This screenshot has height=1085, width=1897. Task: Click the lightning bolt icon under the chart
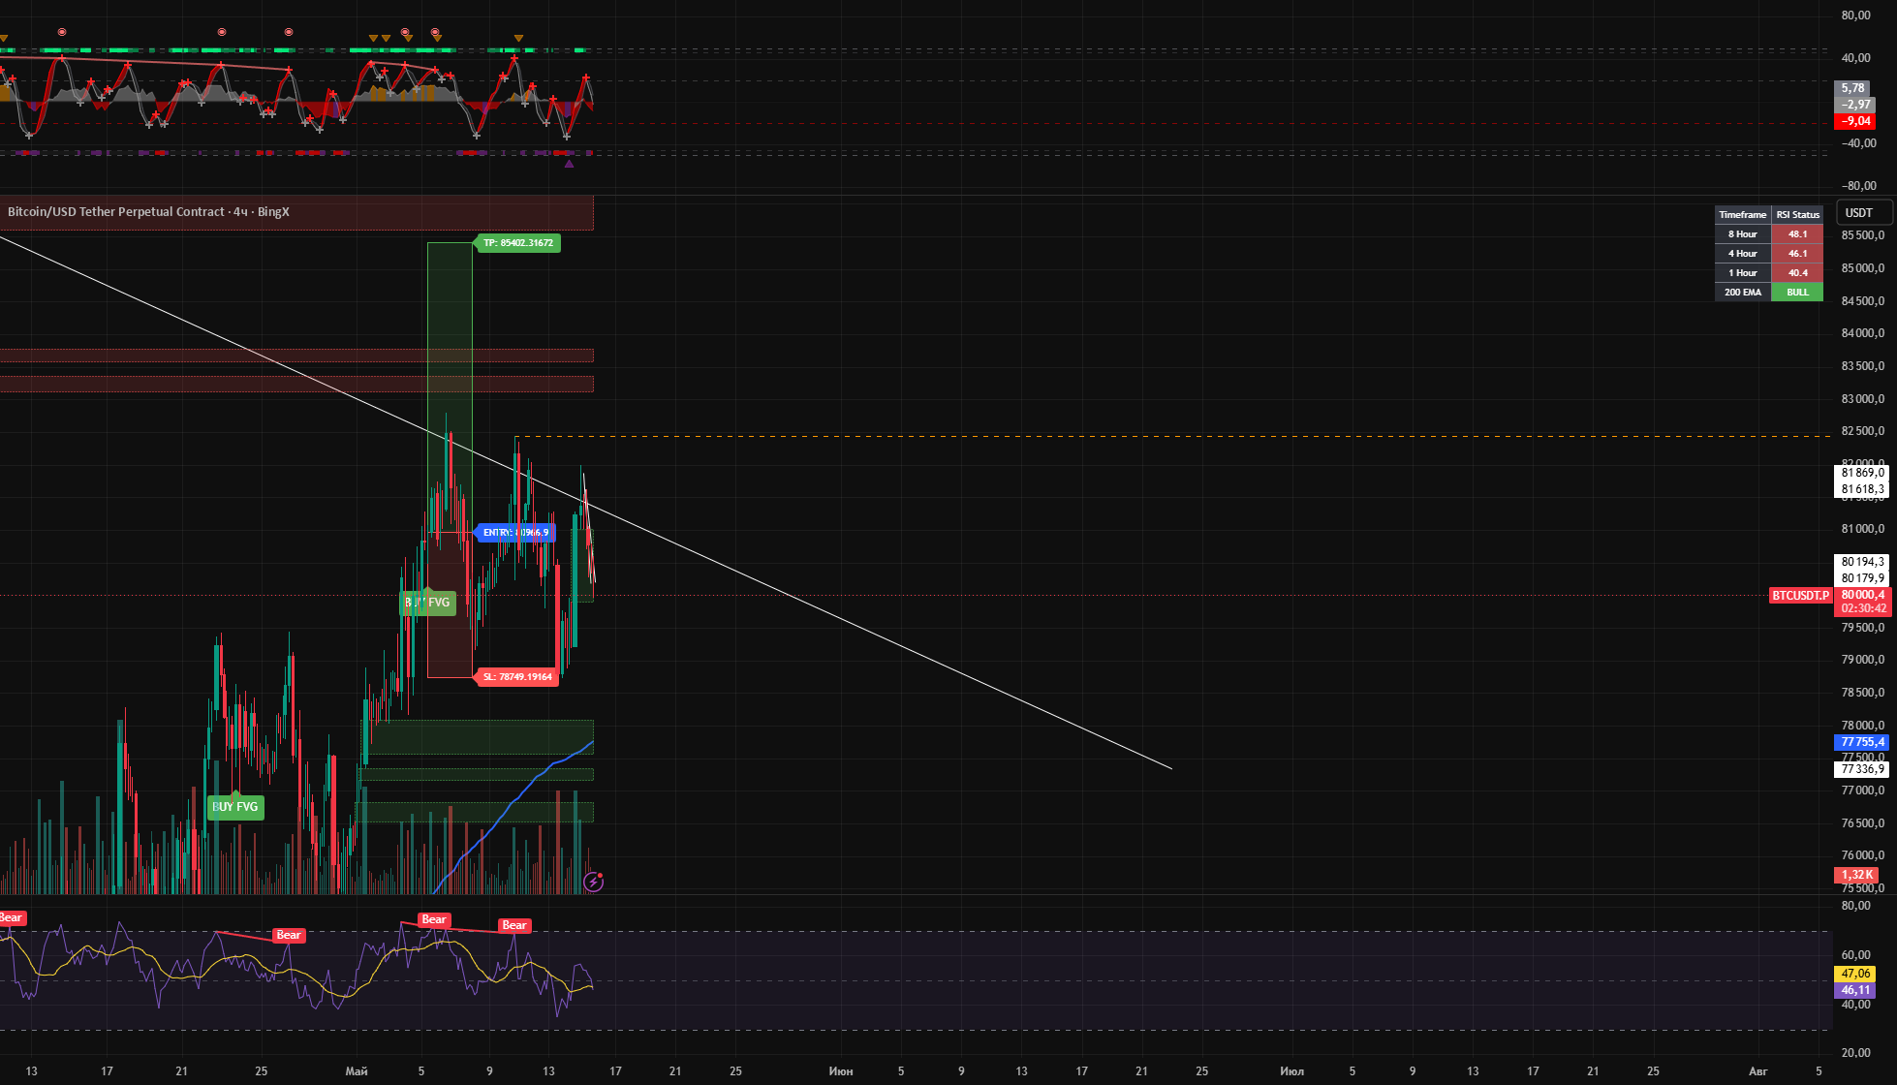(594, 882)
